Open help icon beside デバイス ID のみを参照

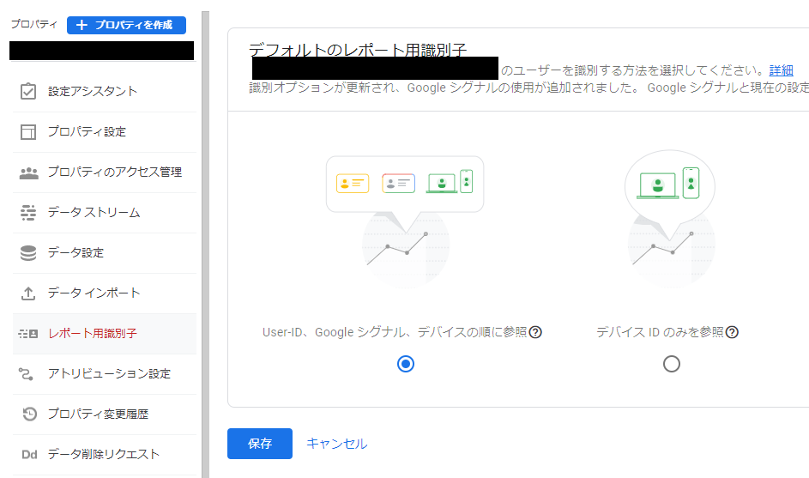tap(732, 332)
